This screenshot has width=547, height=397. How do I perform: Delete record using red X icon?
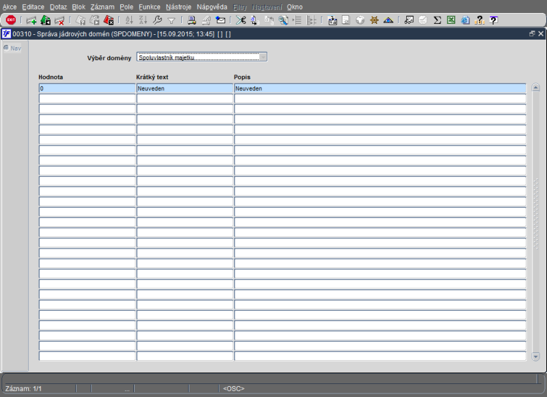(x=59, y=20)
